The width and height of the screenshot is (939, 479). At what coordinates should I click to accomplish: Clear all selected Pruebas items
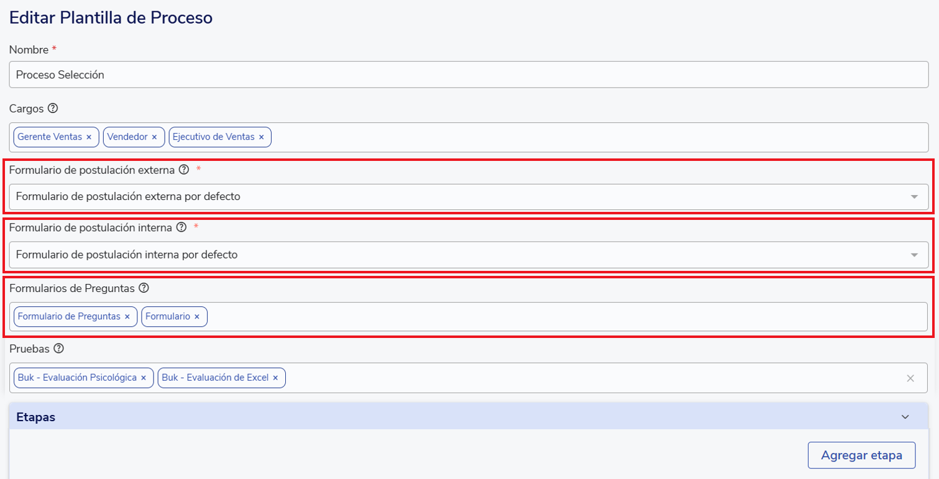(x=910, y=378)
